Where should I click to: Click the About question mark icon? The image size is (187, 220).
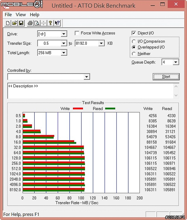pyautogui.click(x=50, y=23)
